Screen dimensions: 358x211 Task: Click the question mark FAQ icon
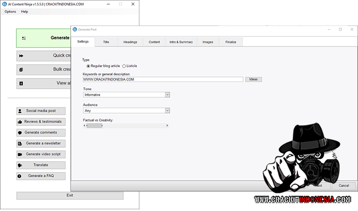tap(19, 176)
